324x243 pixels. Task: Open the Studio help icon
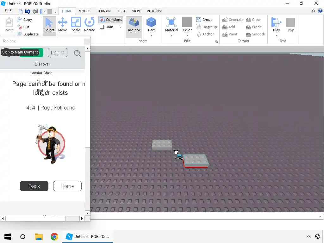[x=320, y=11]
